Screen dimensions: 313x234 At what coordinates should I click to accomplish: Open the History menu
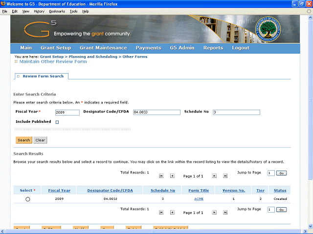[39, 11]
